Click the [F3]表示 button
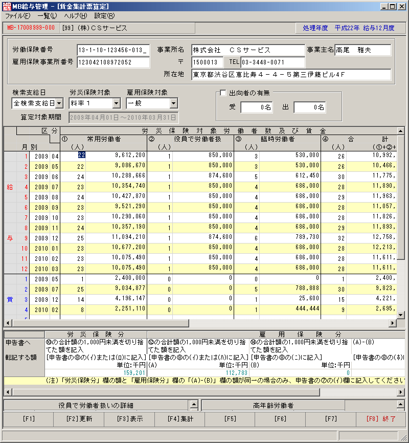Screen dimensions: 409x443 [x=129, y=419]
